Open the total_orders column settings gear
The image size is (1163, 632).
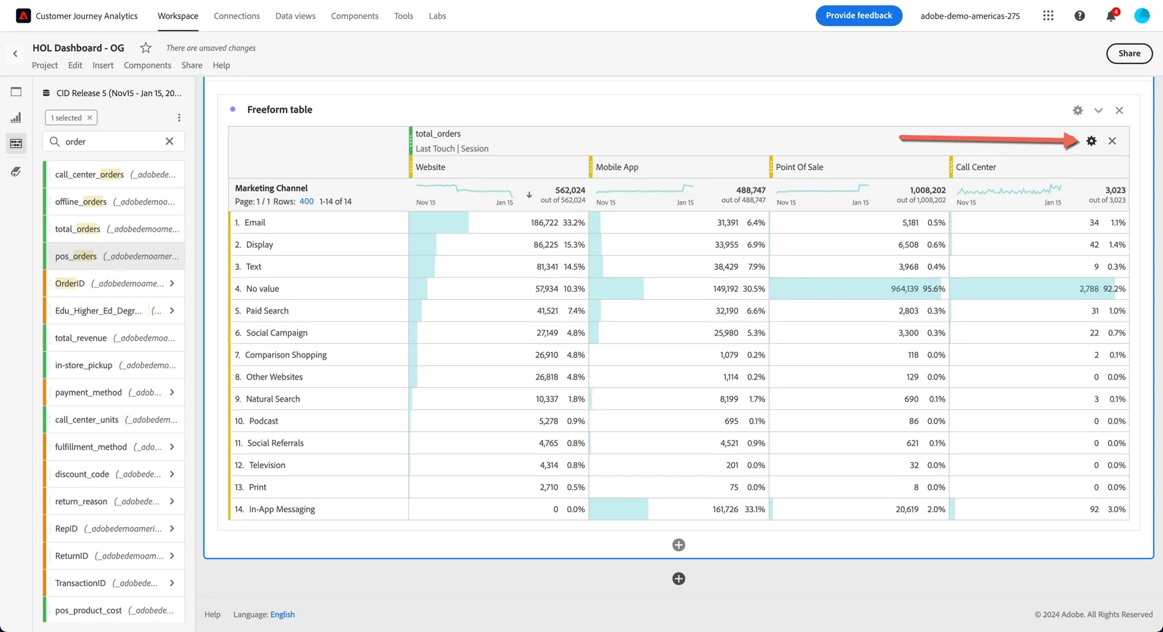pyautogui.click(x=1092, y=141)
